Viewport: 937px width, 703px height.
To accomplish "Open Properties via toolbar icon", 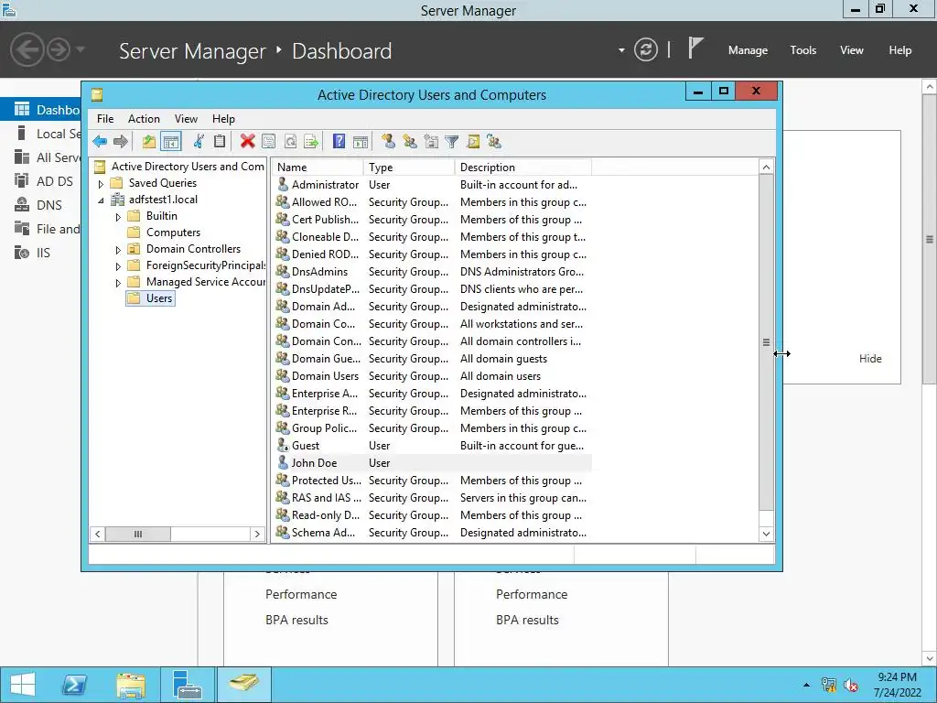I will pos(269,142).
